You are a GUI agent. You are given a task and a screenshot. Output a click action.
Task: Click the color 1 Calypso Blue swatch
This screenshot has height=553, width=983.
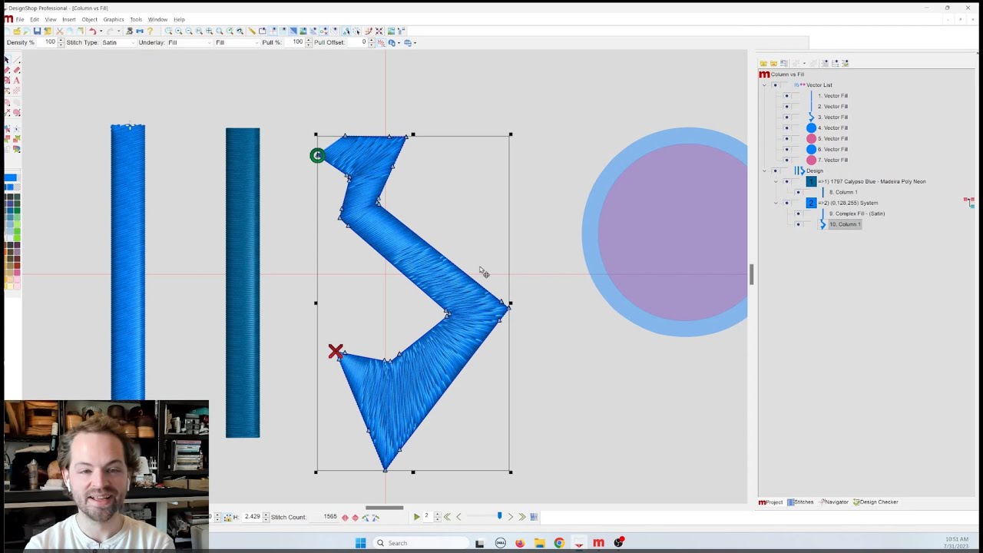pyautogui.click(x=811, y=181)
